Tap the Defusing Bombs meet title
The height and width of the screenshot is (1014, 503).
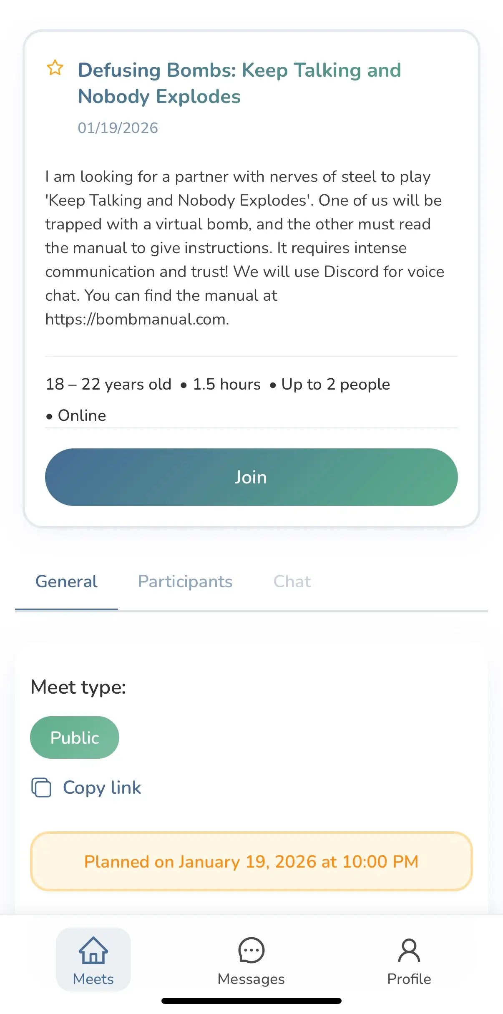tap(239, 83)
